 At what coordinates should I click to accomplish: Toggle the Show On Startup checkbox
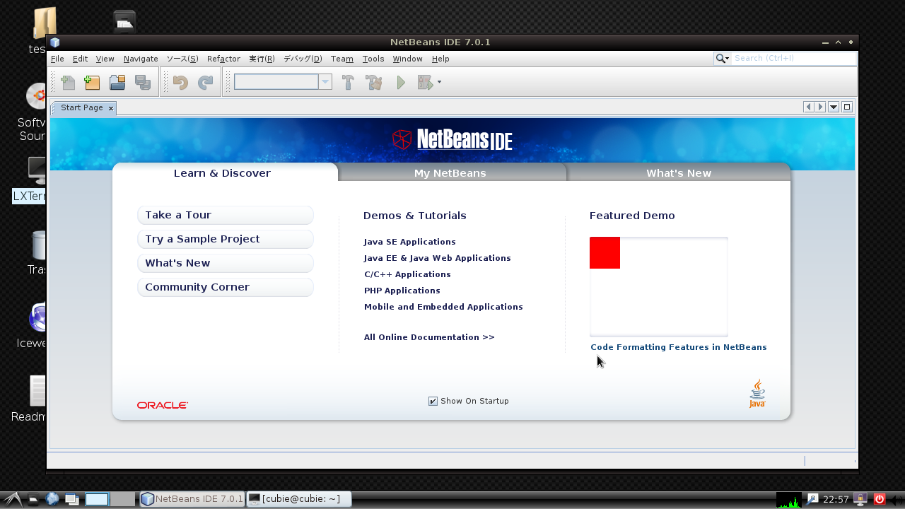click(x=433, y=402)
